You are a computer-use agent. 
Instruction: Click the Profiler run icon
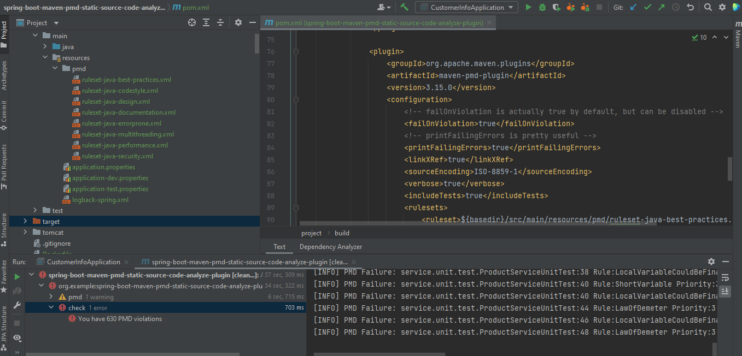coord(571,7)
